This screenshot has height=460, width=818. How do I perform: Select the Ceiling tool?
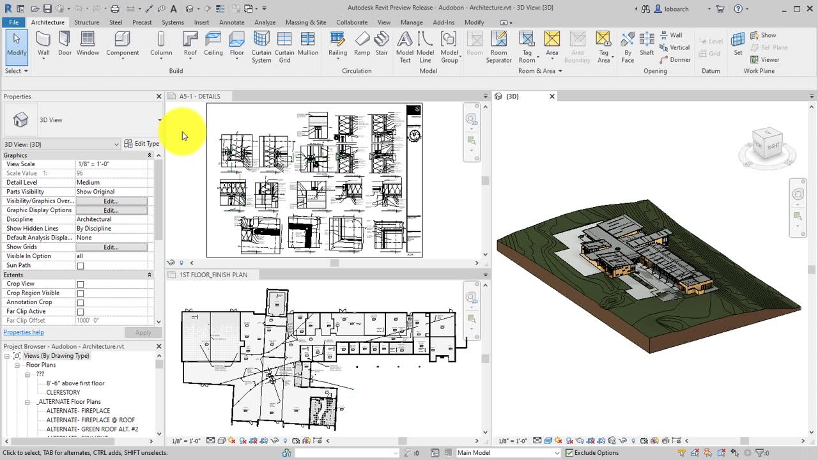[x=213, y=45]
